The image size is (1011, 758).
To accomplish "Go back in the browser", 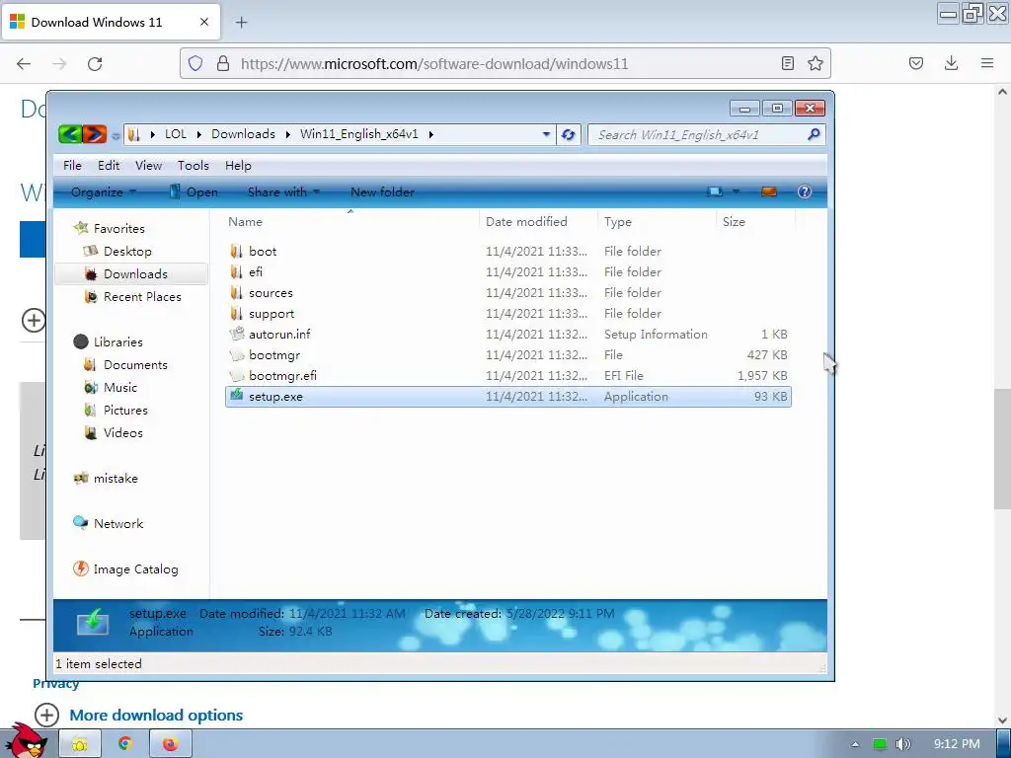I will pyautogui.click(x=24, y=63).
